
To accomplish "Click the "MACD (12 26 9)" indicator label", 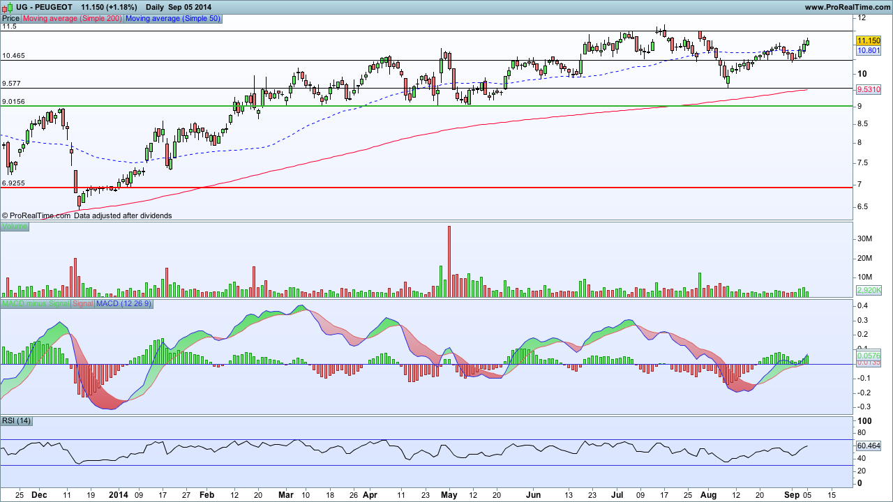I will [123, 304].
